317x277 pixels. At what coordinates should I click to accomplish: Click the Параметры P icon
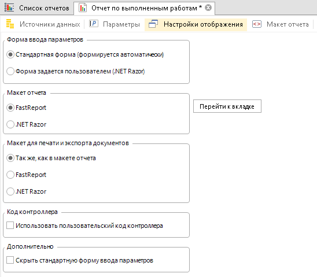pos(93,24)
